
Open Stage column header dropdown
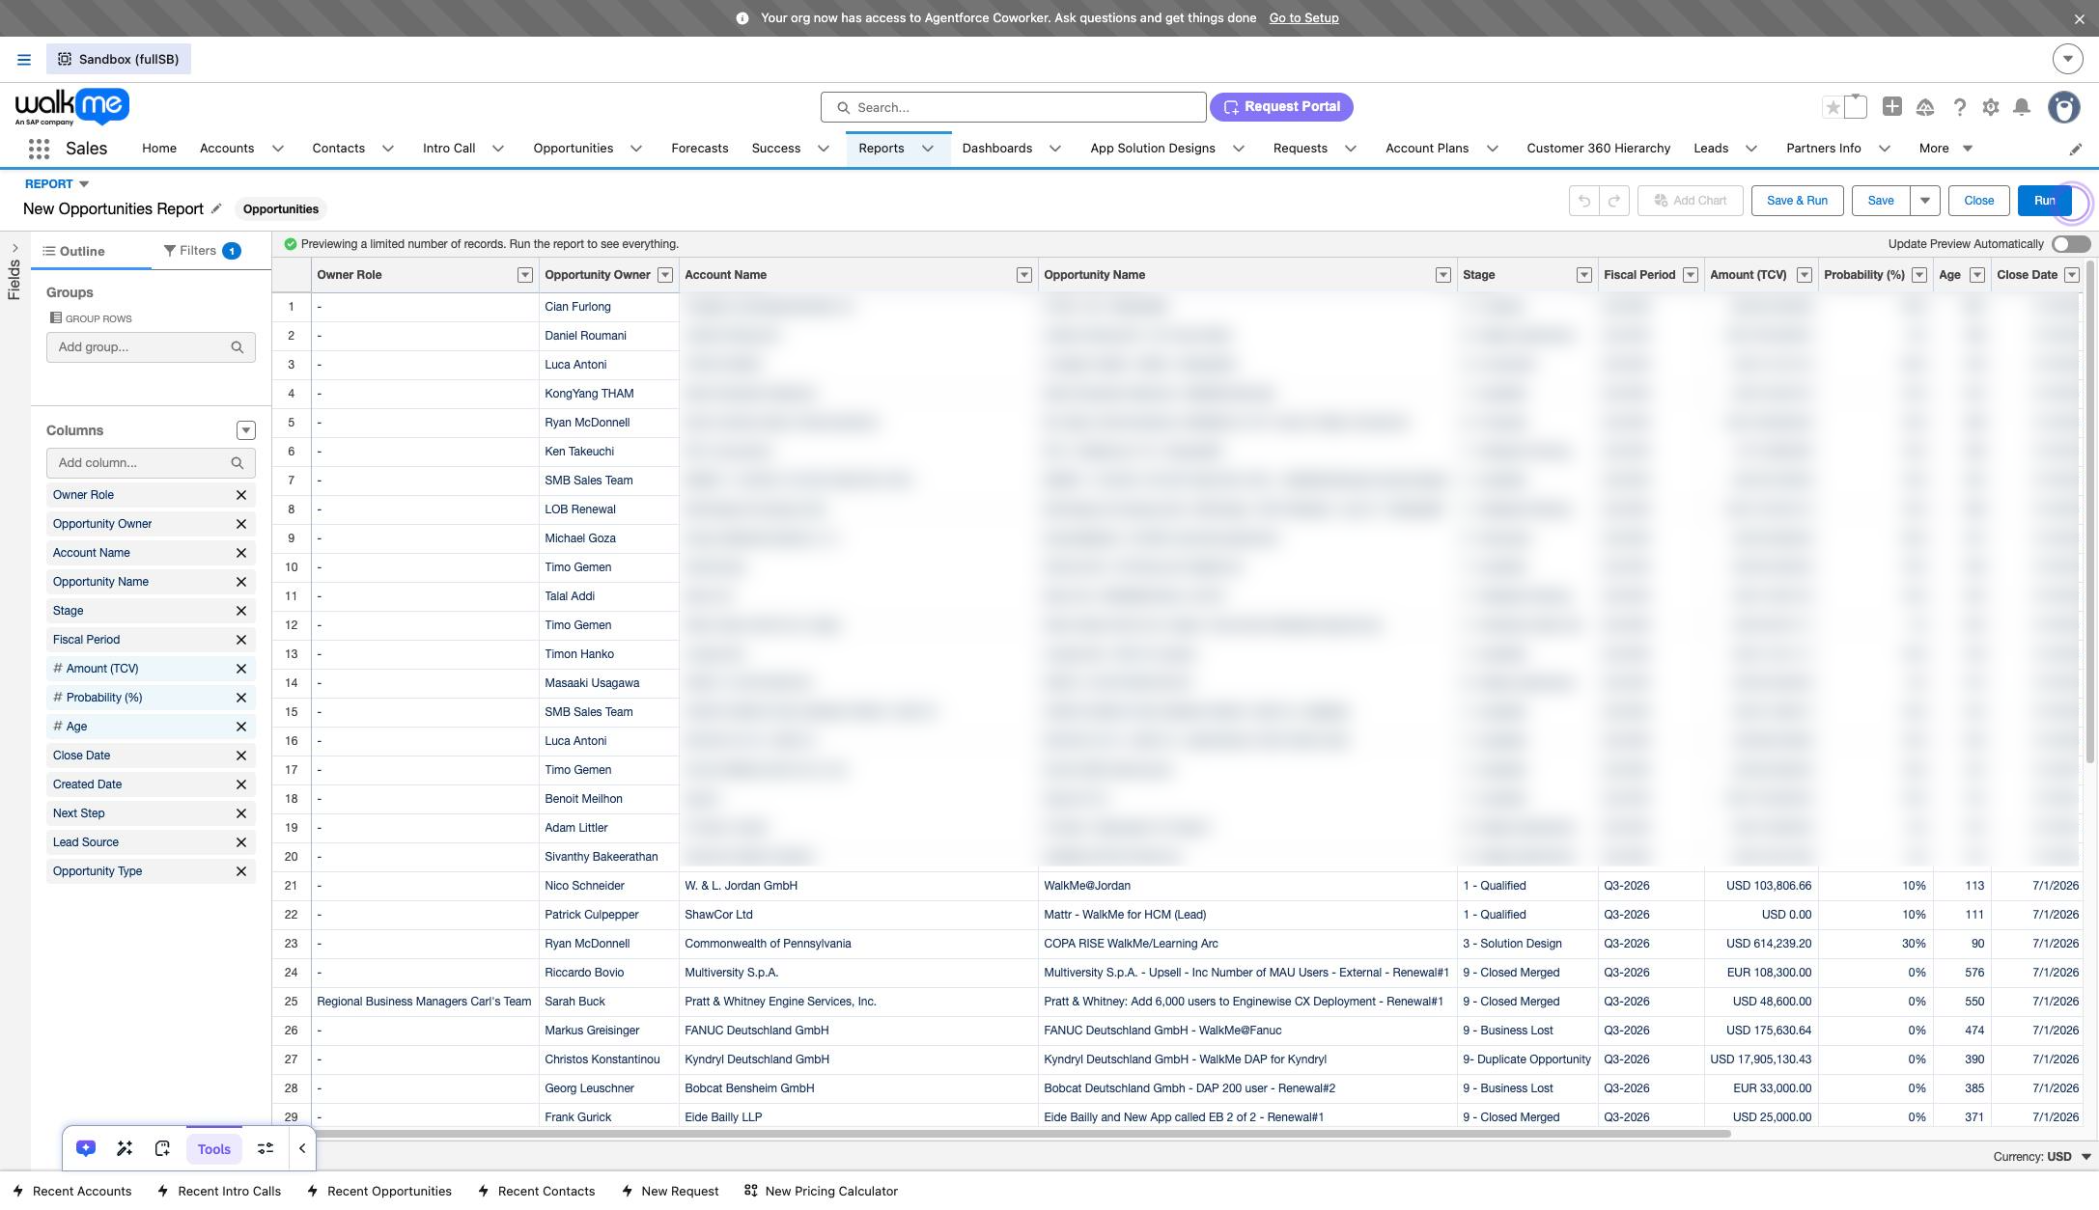1584,275
